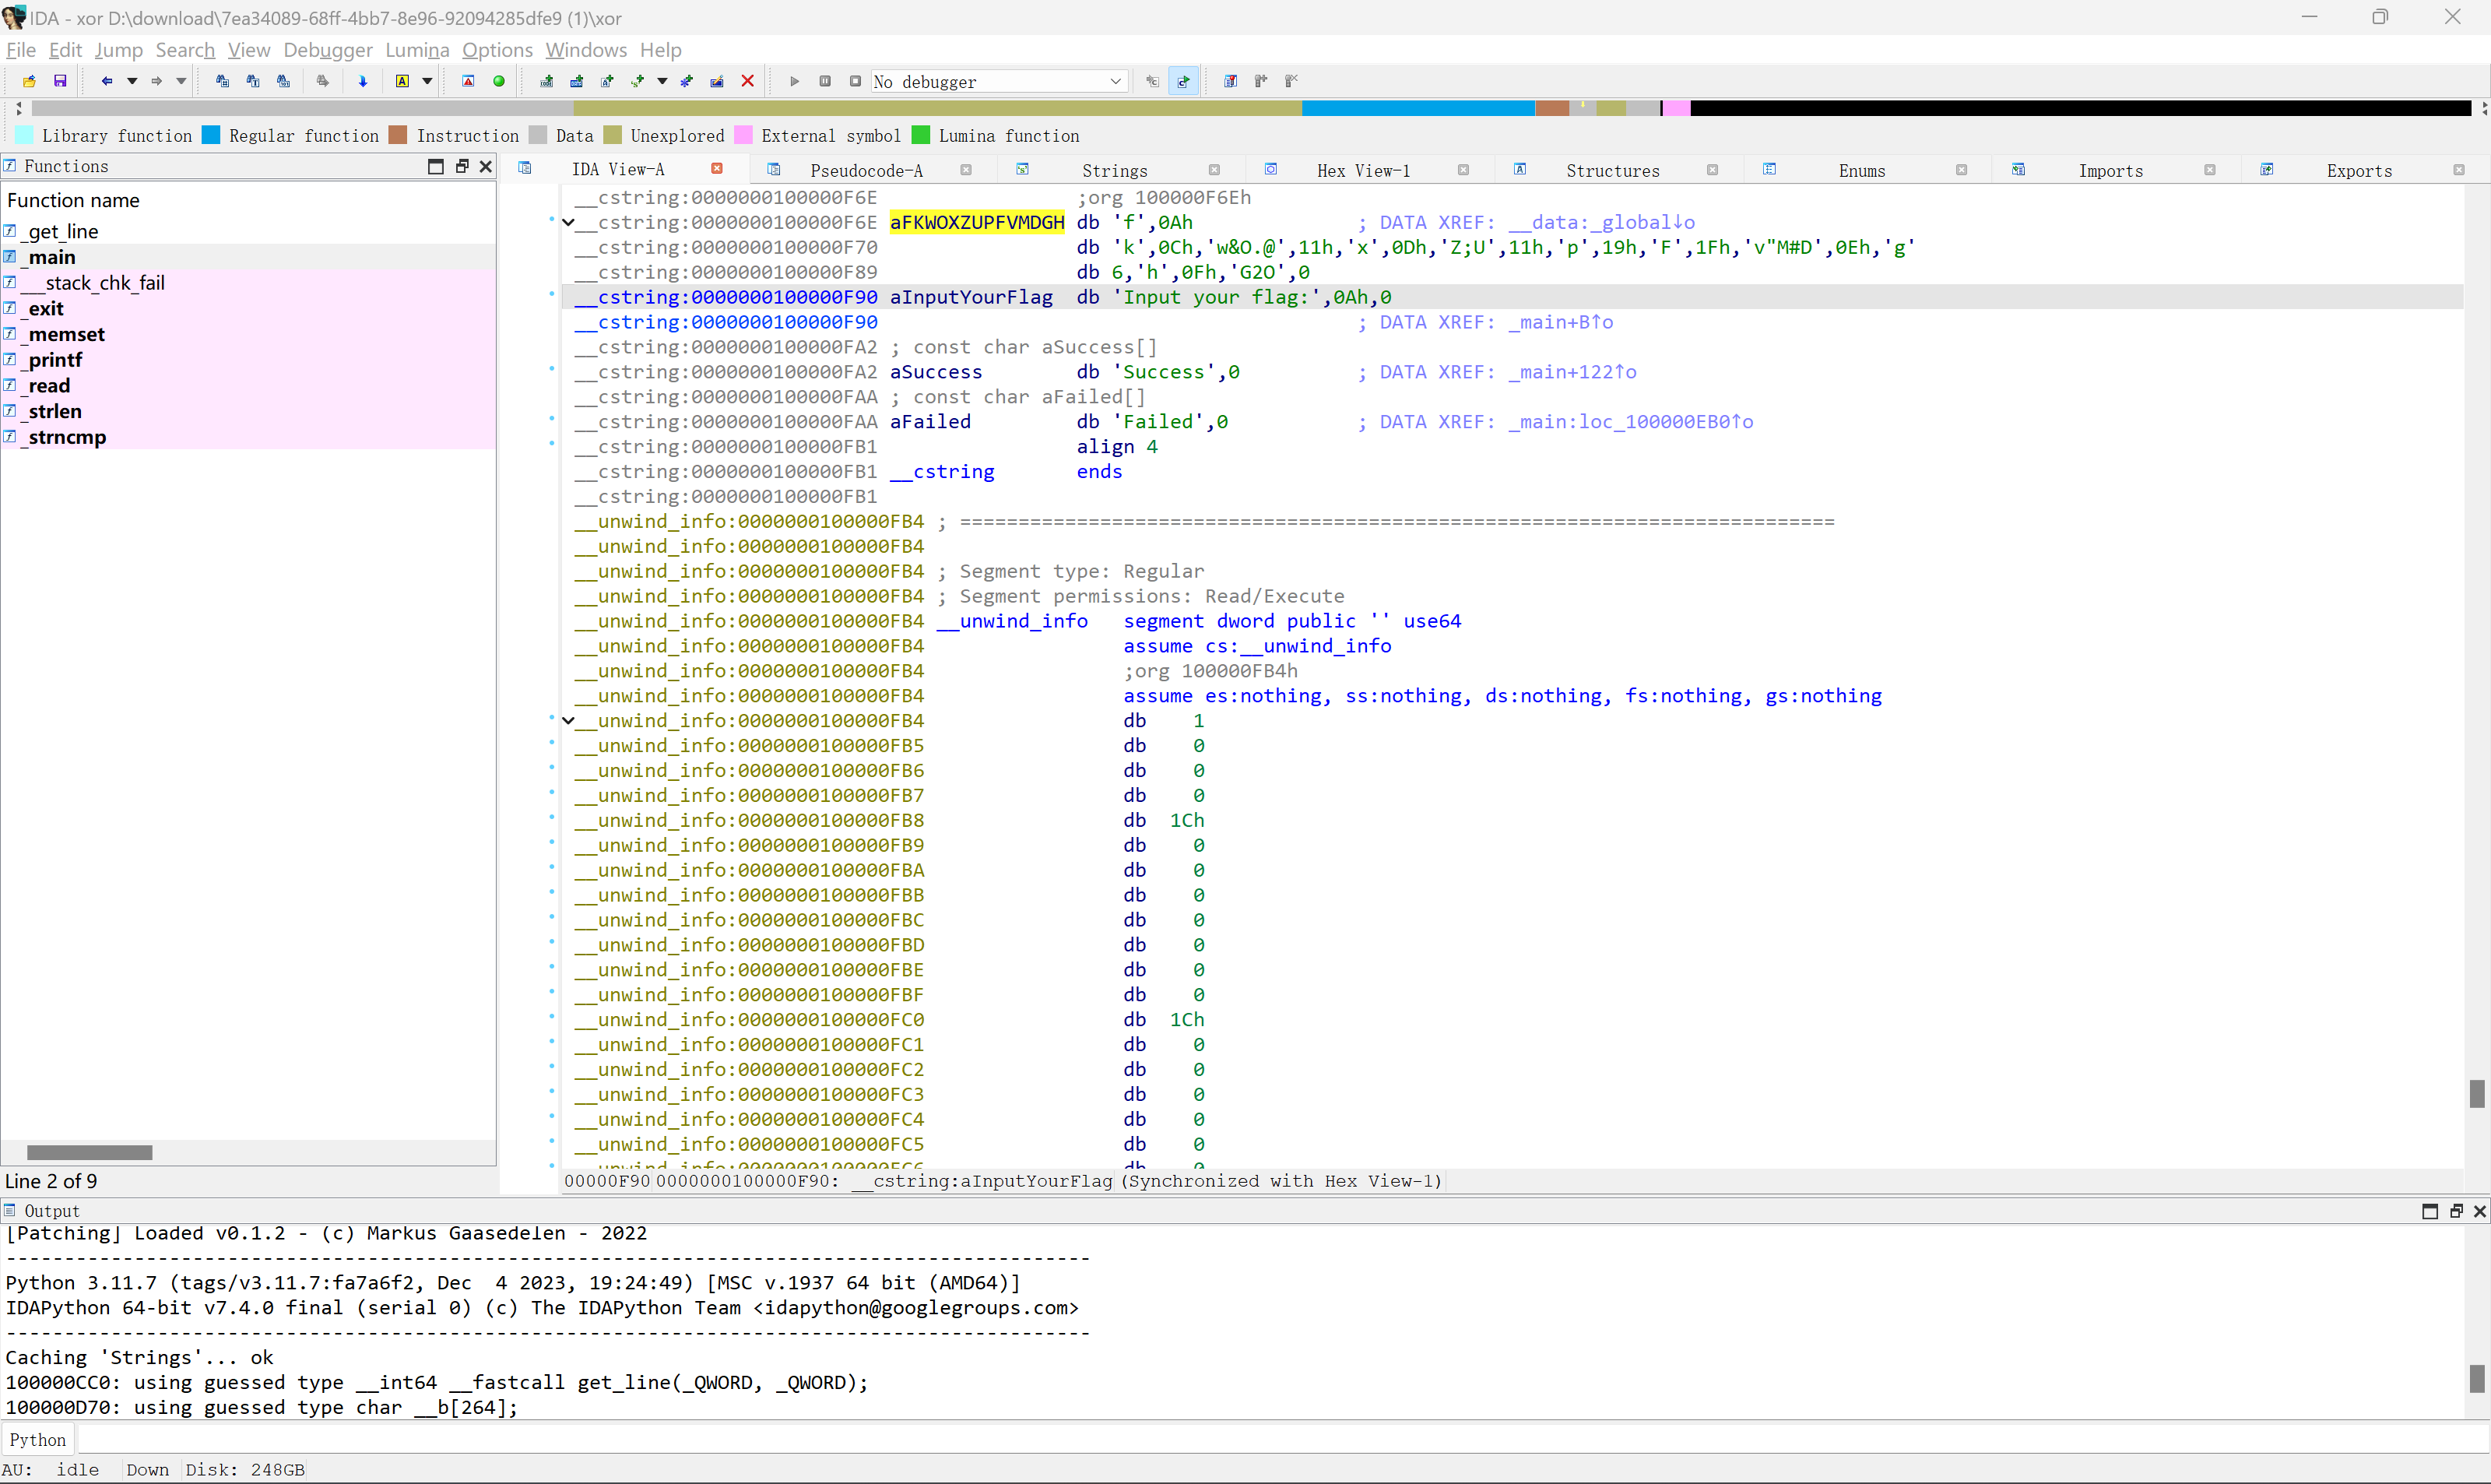Click the blue down-arrow jump icon
This screenshot has width=2491, height=1484.
[363, 81]
